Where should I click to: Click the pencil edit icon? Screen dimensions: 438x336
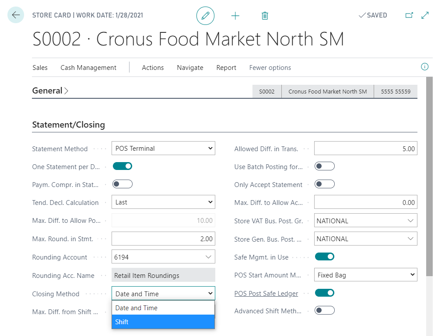205,16
